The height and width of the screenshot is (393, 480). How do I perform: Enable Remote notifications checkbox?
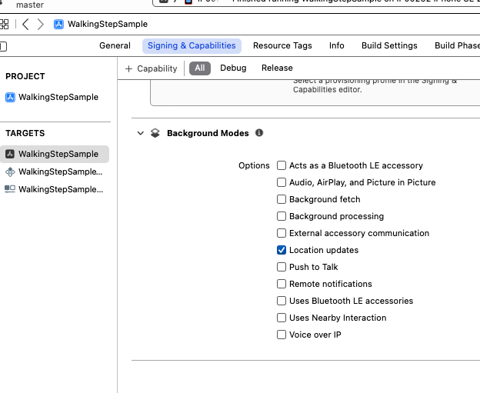click(282, 284)
